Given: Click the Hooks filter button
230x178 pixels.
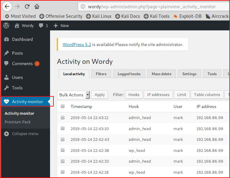Looking at the screenshot, I should (x=134, y=95).
